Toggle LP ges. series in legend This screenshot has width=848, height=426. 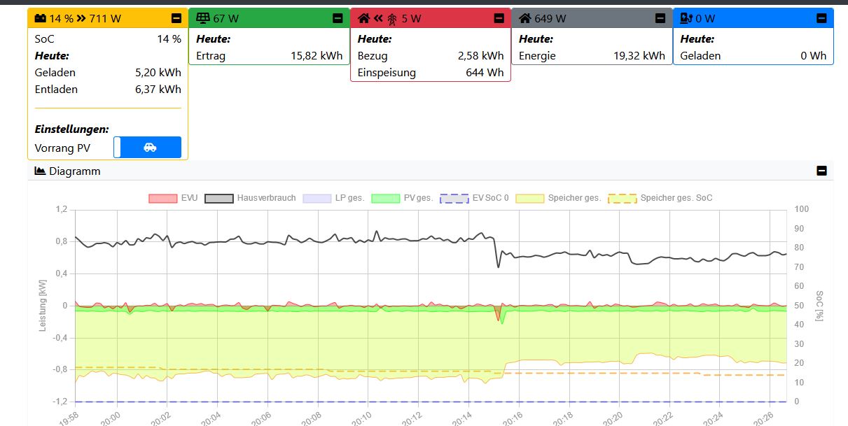click(x=333, y=198)
